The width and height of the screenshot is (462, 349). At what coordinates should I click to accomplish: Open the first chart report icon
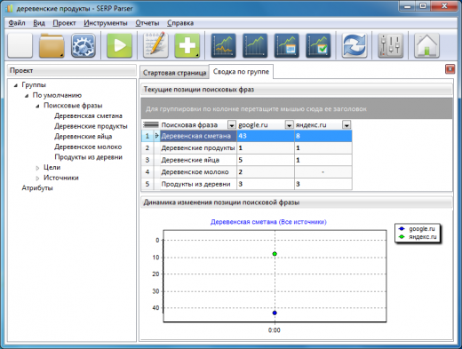pyautogui.click(x=224, y=45)
